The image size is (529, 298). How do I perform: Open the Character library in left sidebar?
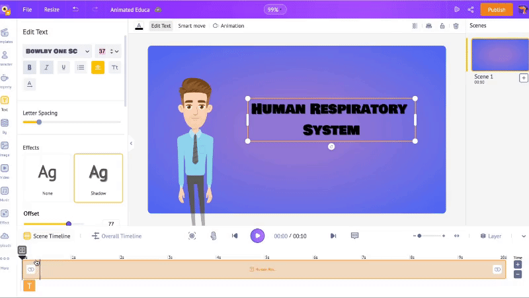pyautogui.click(x=5, y=58)
